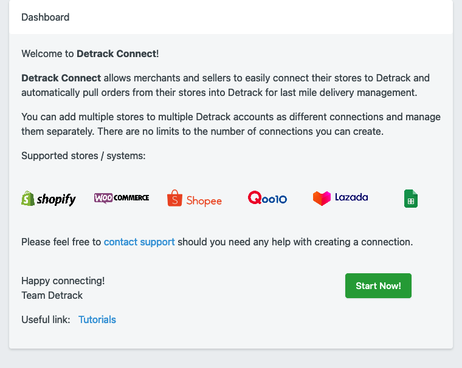The width and height of the screenshot is (462, 368).
Task: Click the Qoo10 logo
Action: [x=267, y=197]
